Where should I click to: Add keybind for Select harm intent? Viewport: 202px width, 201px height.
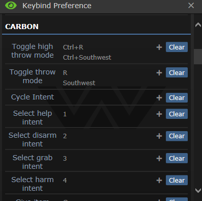[159, 180]
